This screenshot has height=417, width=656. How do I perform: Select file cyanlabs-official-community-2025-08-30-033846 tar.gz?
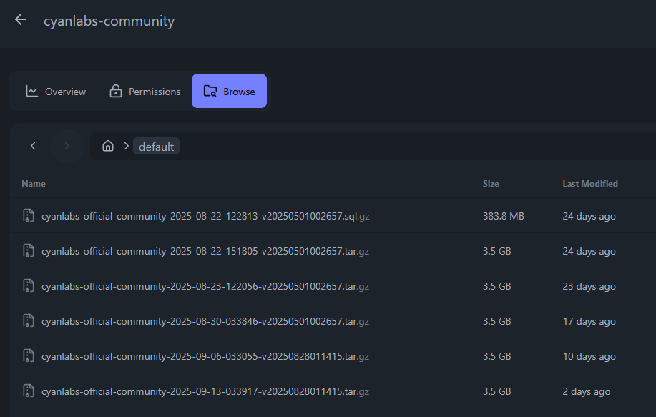205,322
